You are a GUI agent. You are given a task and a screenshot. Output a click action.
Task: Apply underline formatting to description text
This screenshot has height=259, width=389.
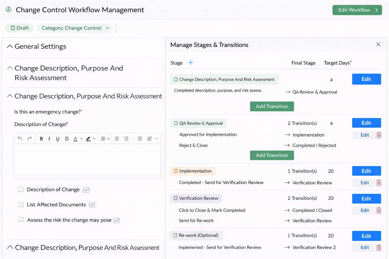tap(57, 138)
